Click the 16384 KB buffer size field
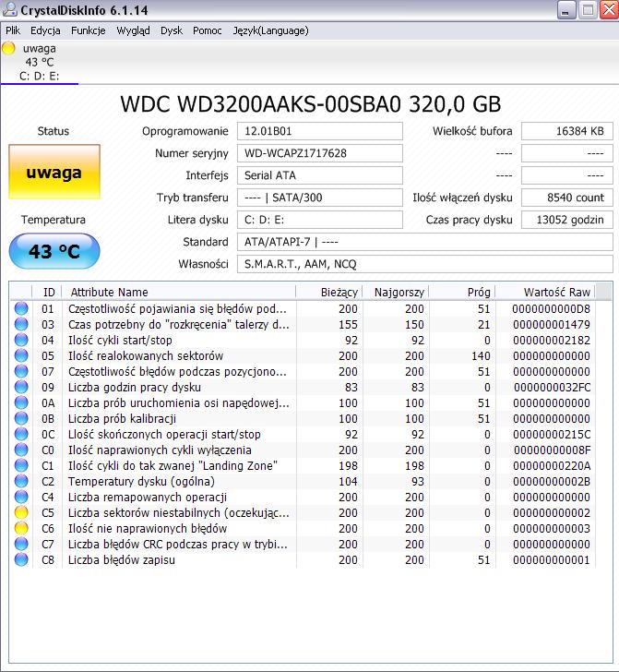Viewport: 619px width, 672px height. 567,131
